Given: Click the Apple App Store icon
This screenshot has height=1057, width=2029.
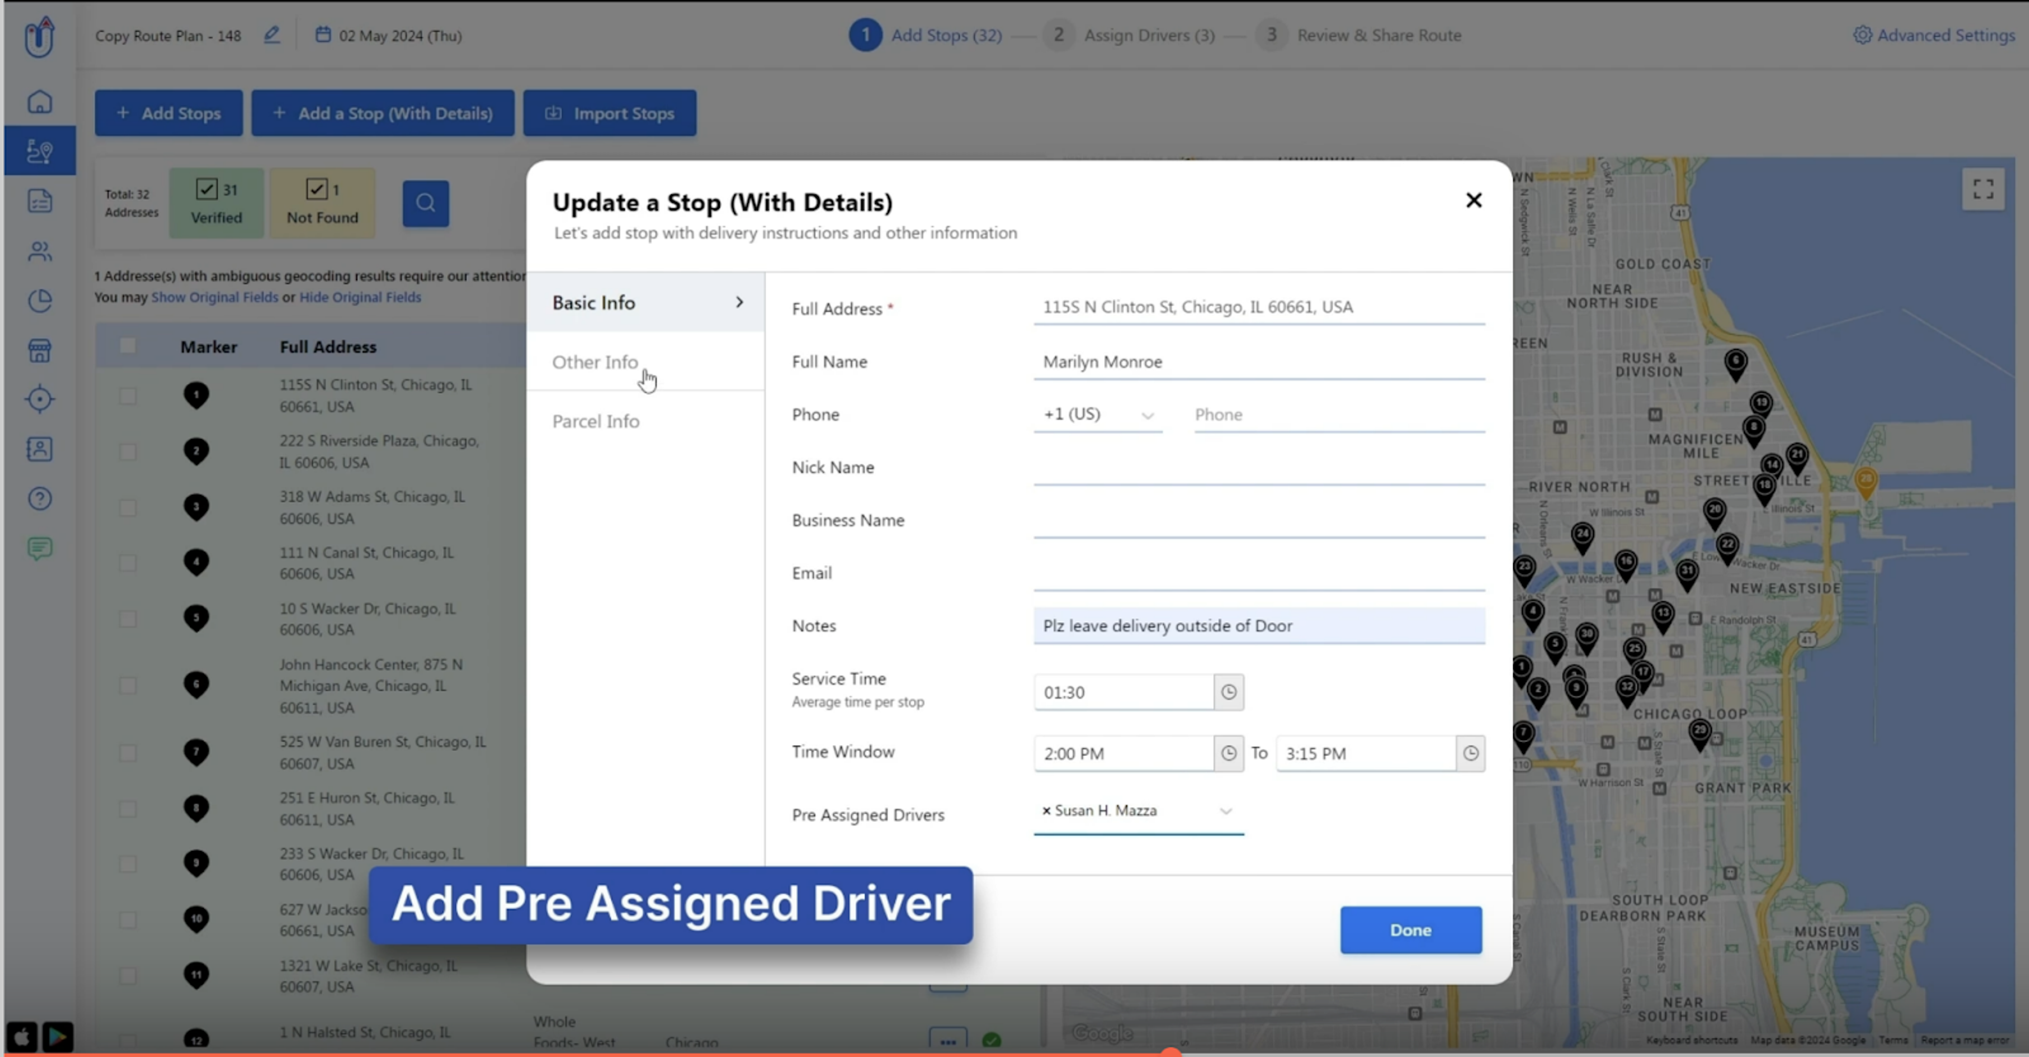Looking at the screenshot, I should tap(22, 1036).
